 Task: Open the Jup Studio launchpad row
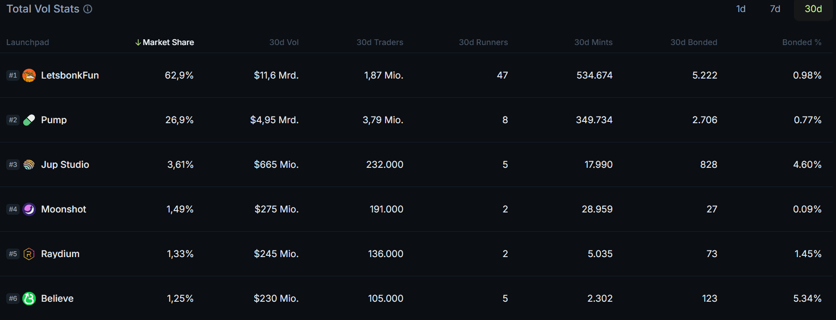(x=417, y=165)
